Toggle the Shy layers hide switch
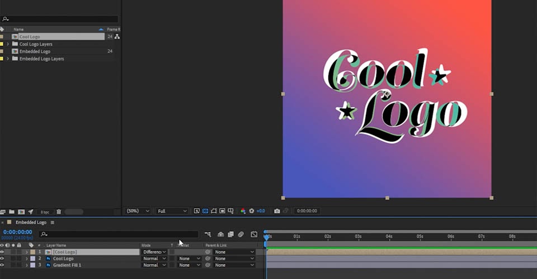537x279 pixels. (x=220, y=234)
